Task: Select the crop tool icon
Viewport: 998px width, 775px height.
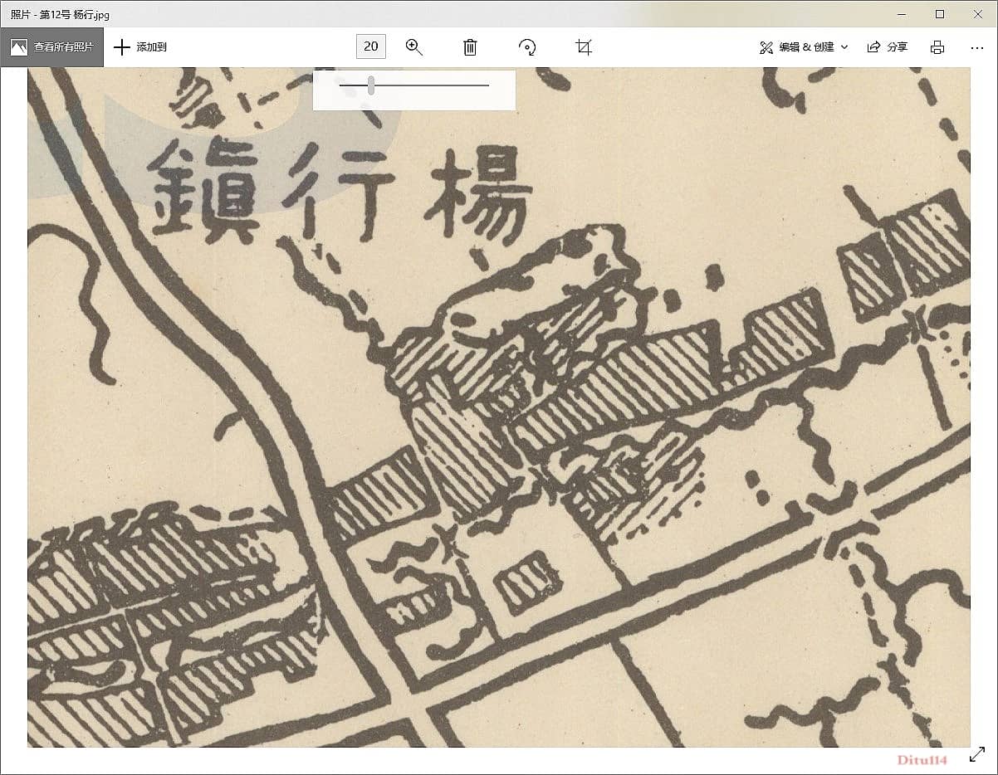Action: click(584, 47)
